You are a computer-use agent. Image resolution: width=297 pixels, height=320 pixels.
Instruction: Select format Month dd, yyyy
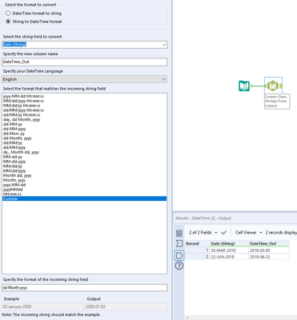pyautogui.click(x=84, y=175)
